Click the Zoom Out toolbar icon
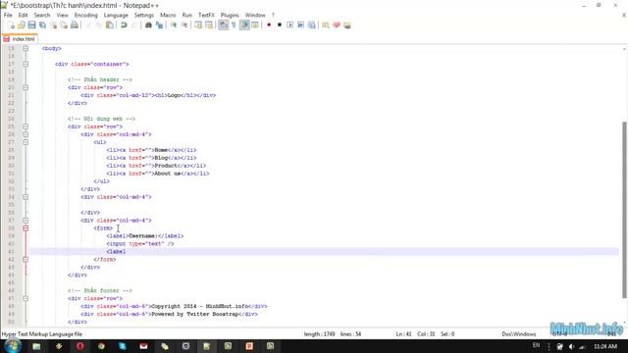 click(x=184, y=25)
